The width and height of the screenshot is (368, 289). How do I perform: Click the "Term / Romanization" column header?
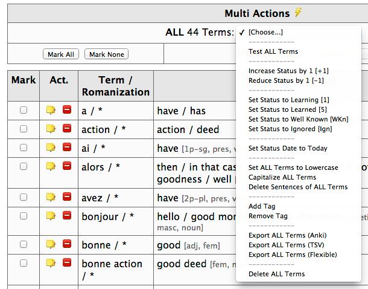[115, 86]
